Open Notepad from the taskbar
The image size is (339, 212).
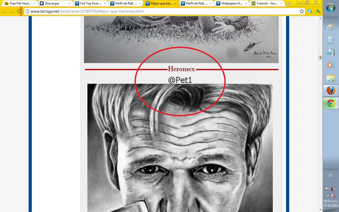(x=331, y=52)
